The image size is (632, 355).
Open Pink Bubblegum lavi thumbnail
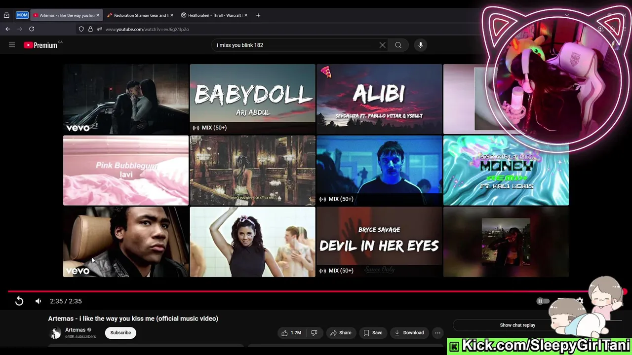[x=126, y=170]
